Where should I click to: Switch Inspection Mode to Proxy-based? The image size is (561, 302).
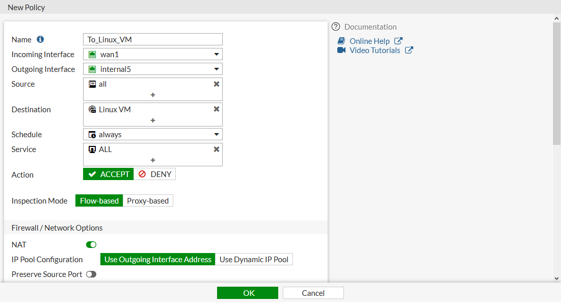point(148,201)
